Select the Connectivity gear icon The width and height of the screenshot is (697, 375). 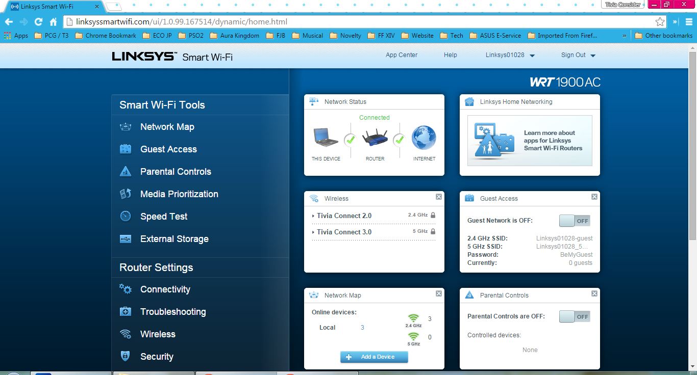pyautogui.click(x=126, y=289)
